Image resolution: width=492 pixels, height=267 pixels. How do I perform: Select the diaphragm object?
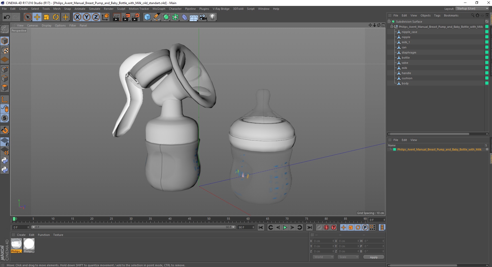[x=409, y=52]
